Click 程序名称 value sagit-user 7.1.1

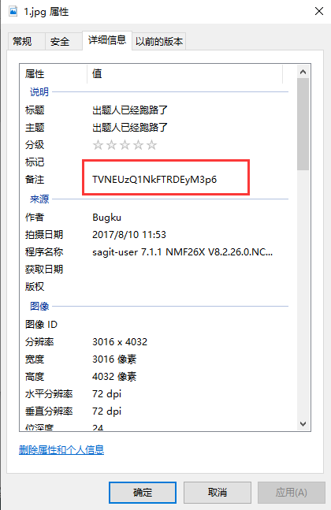182,252
